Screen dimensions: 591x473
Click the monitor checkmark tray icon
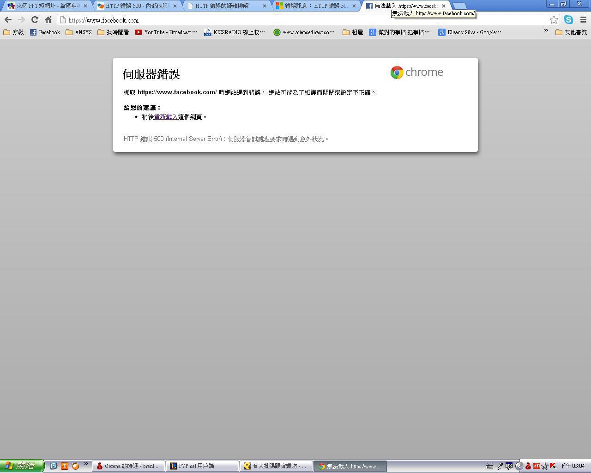[509, 467]
